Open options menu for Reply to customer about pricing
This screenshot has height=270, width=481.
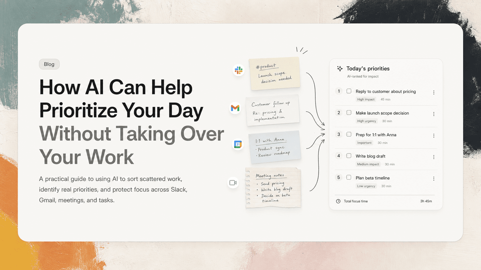click(x=434, y=92)
